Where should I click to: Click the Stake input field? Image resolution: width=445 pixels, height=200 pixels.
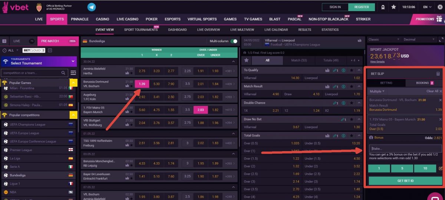click(405, 149)
